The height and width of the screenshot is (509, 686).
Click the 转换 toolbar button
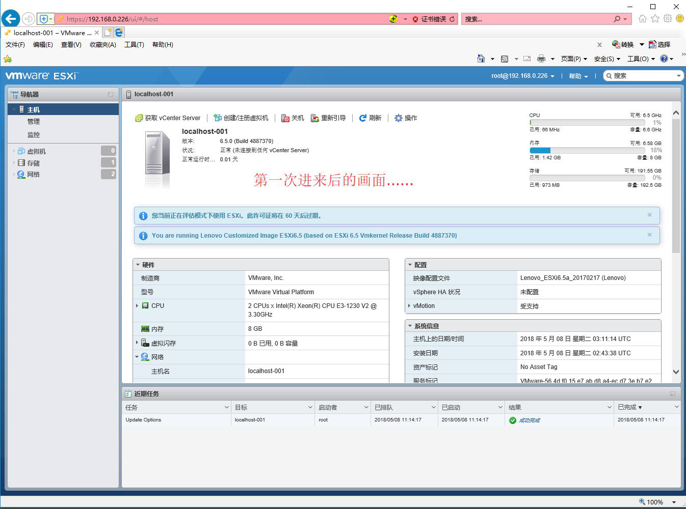click(623, 45)
